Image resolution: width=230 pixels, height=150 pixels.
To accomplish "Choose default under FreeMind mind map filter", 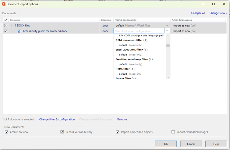I will tap(131, 64).
